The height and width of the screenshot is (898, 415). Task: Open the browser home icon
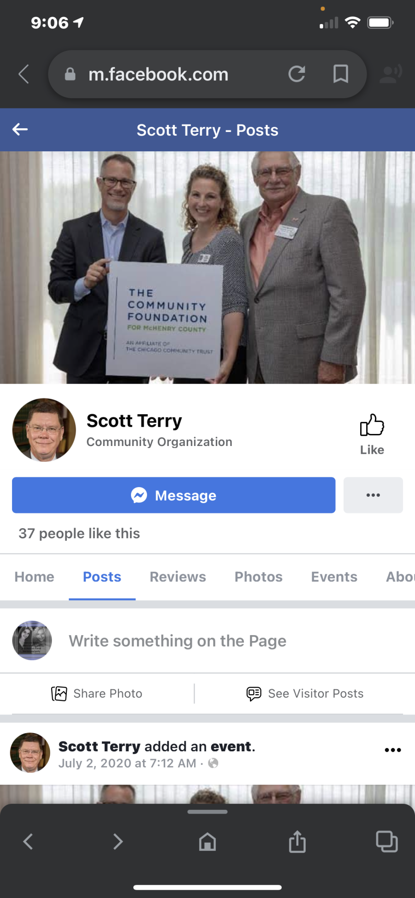click(x=207, y=842)
